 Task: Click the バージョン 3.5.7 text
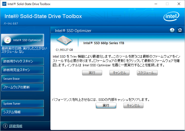click(11, 23)
